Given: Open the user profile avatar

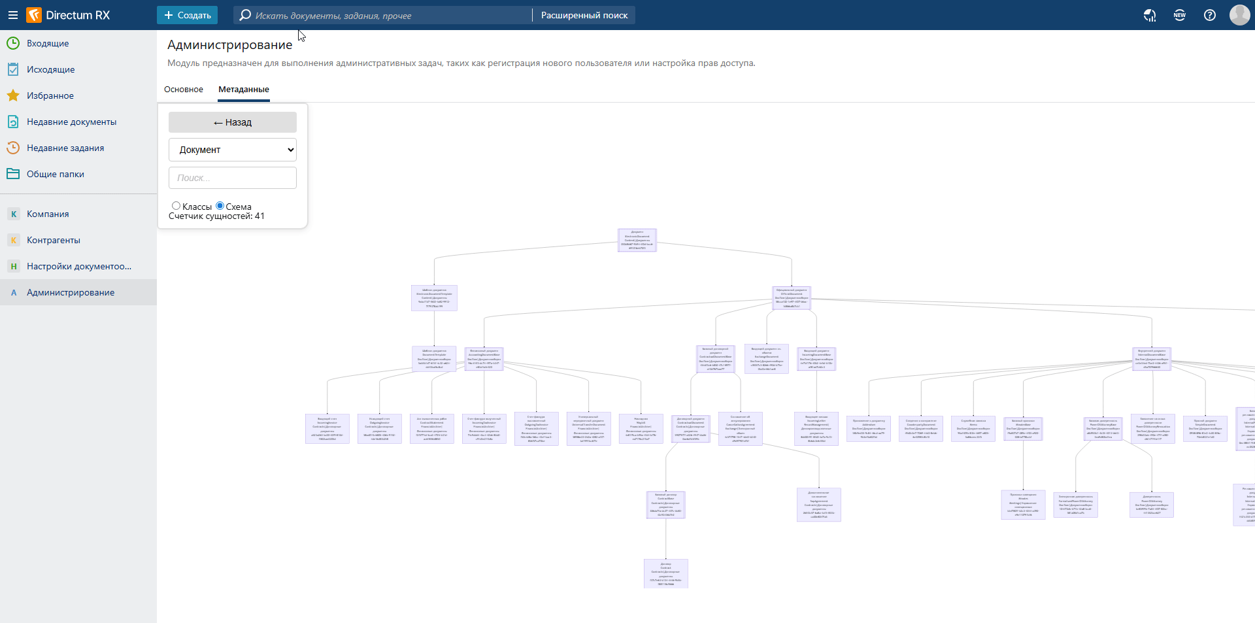Looking at the screenshot, I should 1239,15.
